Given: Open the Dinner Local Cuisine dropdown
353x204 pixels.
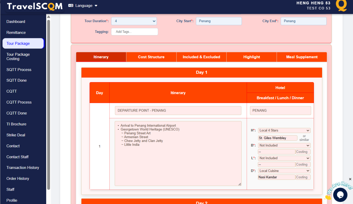Looking at the screenshot, I should 284,171.
